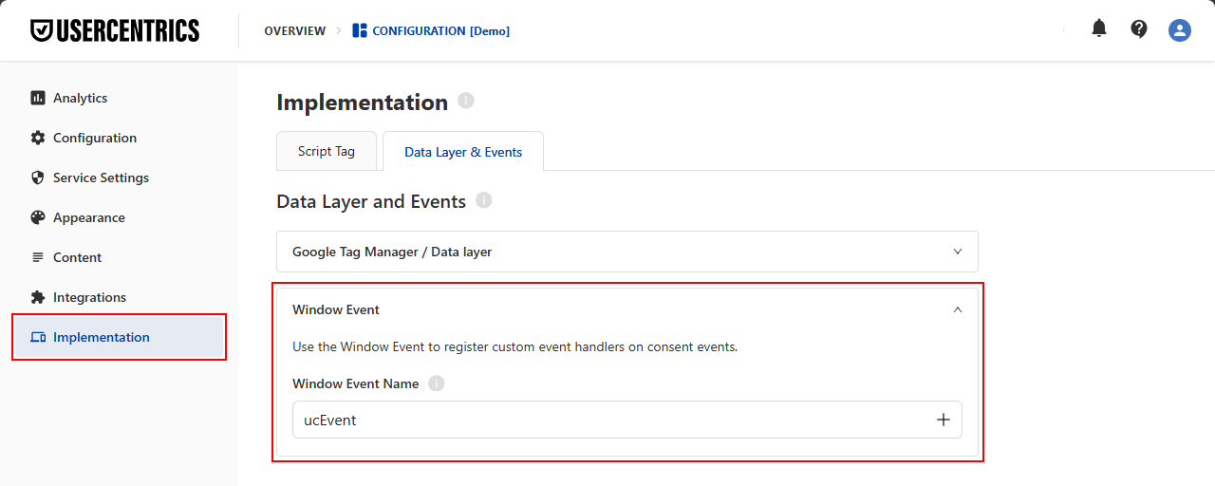
Task: Open CONFIGURATION [Demo] breadcrumb
Action: point(431,30)
